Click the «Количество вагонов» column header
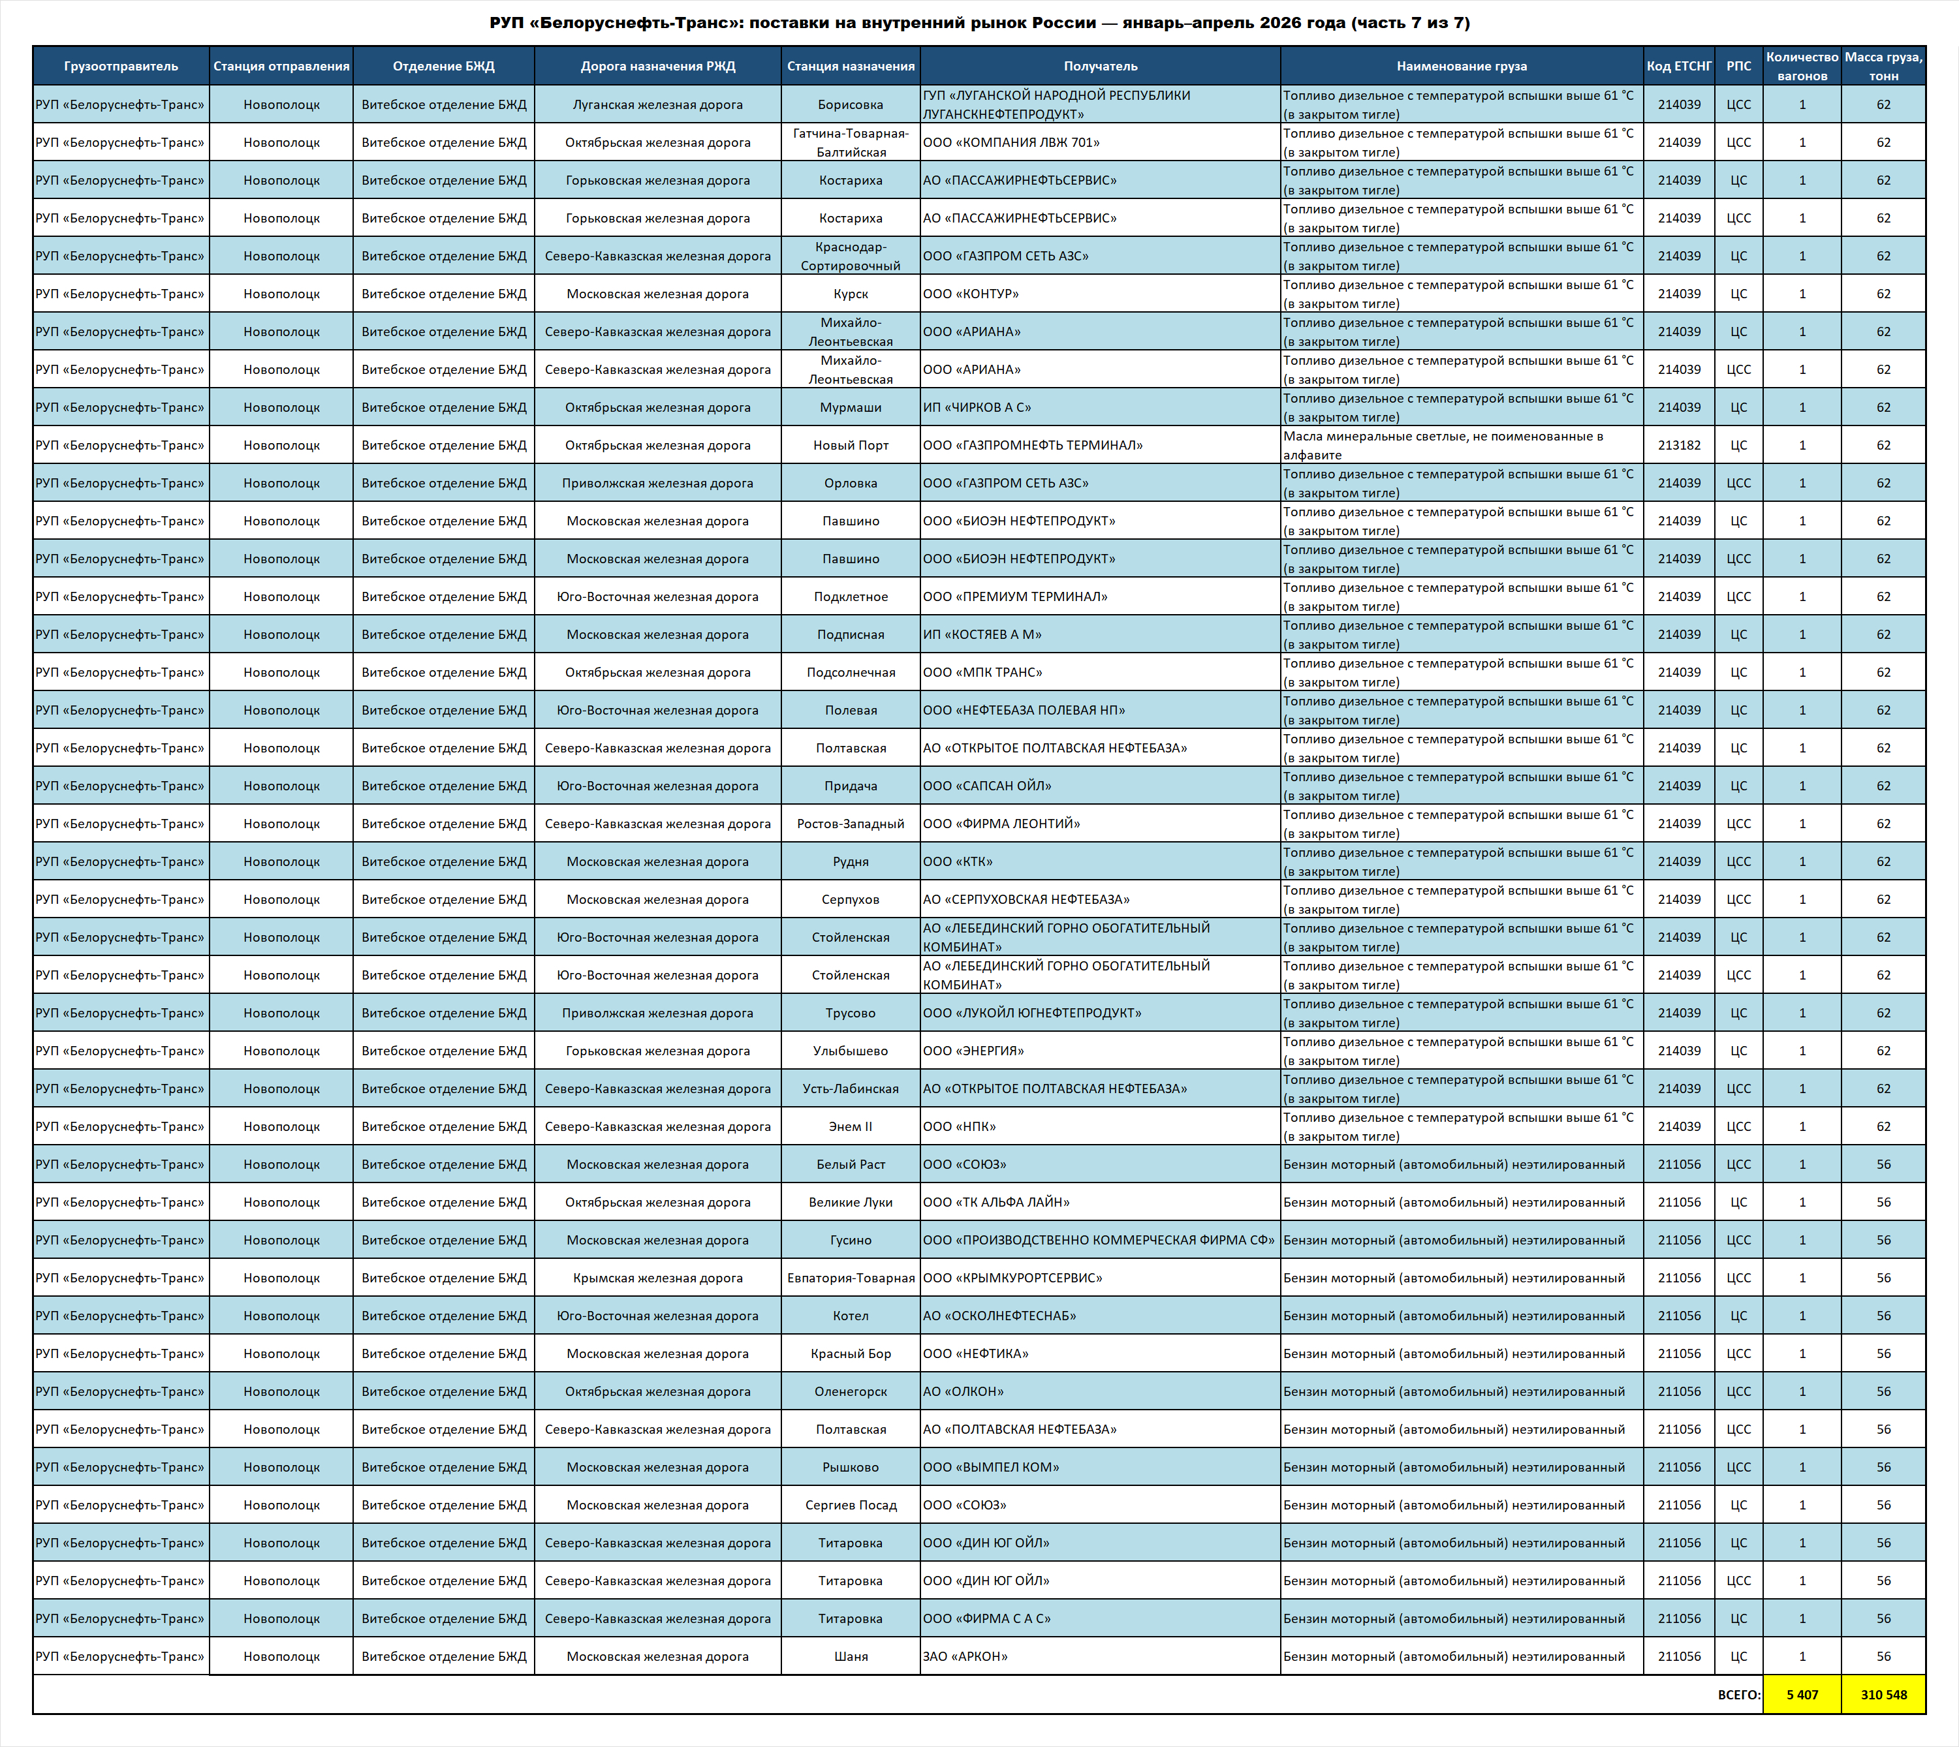Viewport: 1959px width, 1747px height. (1802, 66)
